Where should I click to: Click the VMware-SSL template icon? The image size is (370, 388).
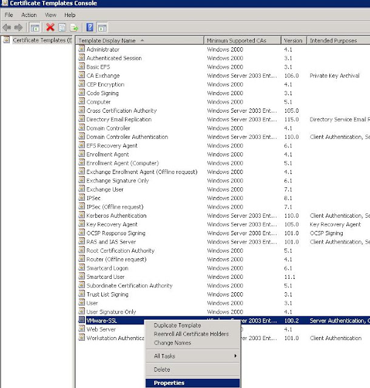81,320
